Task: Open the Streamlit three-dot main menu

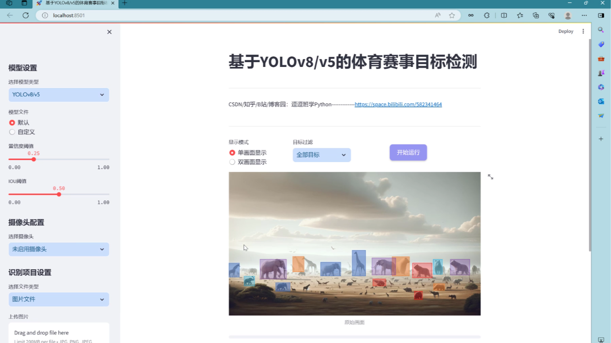Action: [x=583, y=31]
